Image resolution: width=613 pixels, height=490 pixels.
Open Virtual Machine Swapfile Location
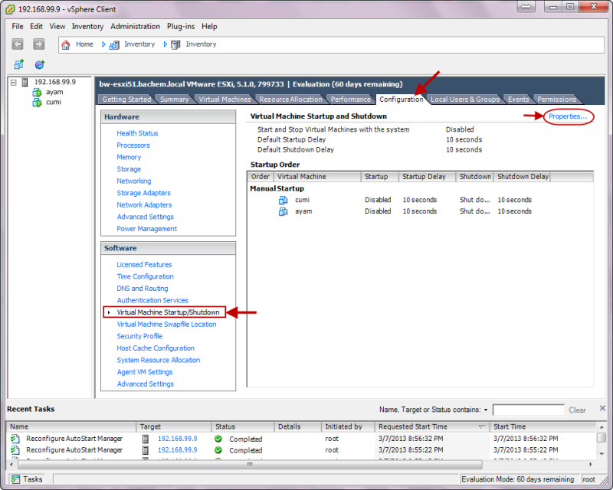166,325
